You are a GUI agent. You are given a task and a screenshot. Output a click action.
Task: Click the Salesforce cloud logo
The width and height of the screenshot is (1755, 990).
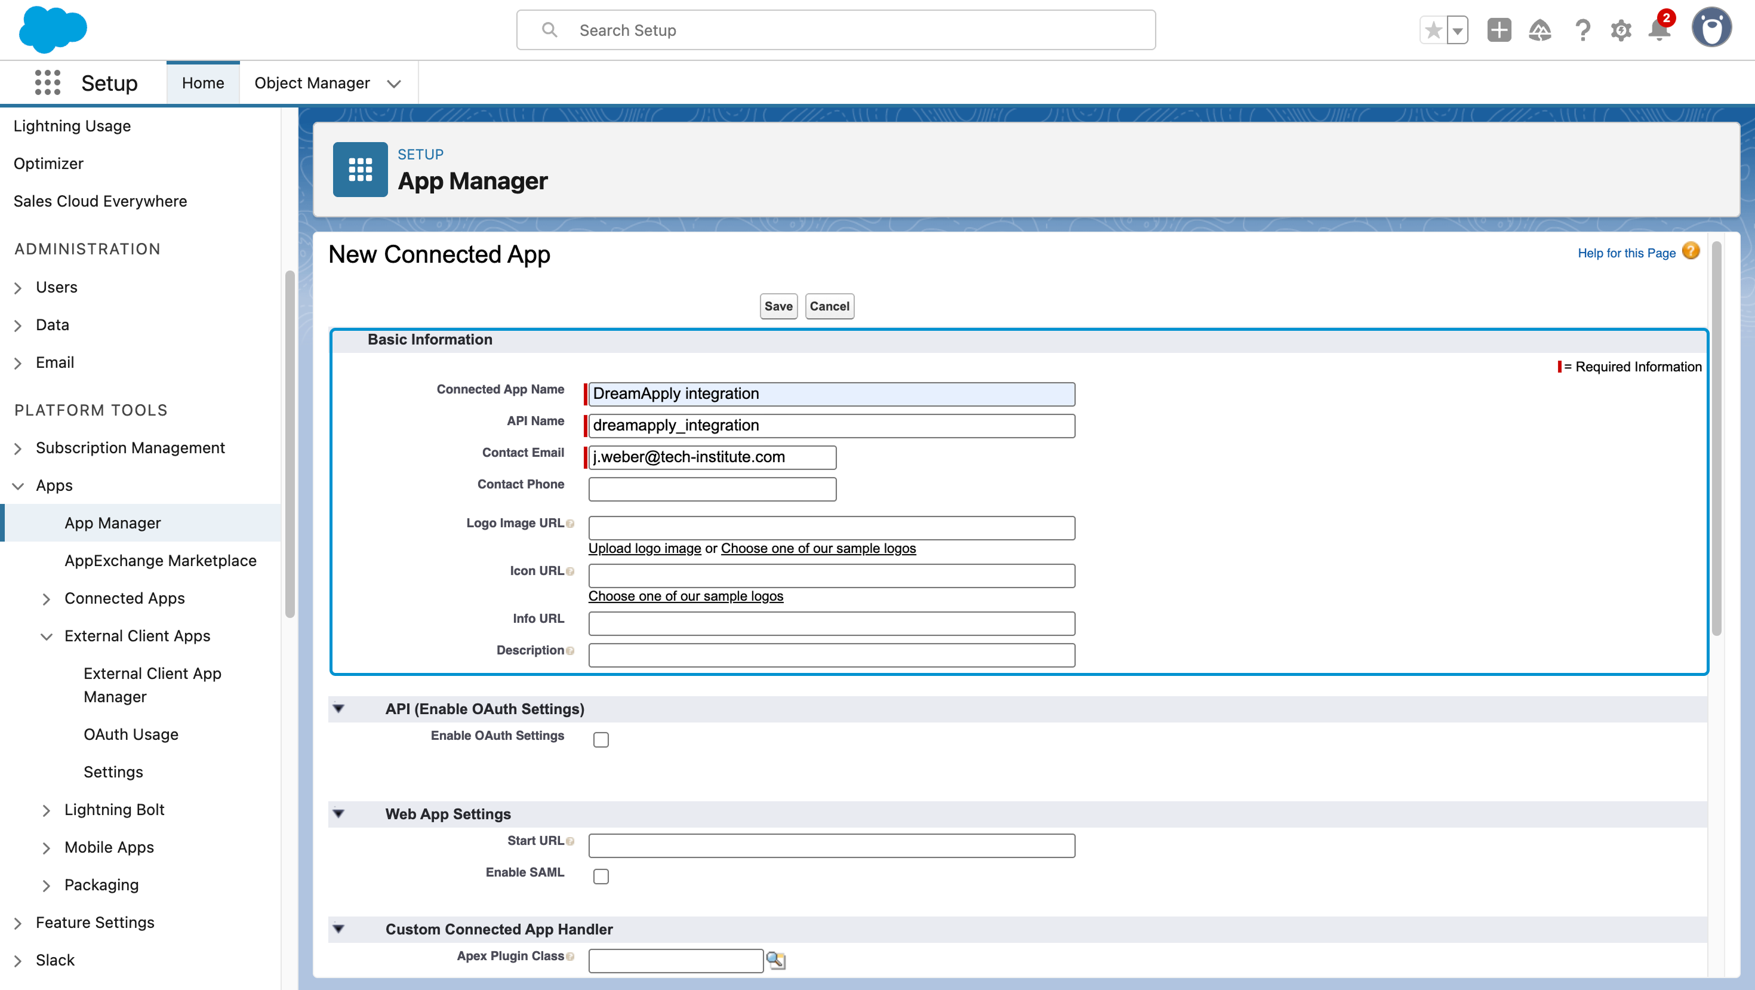(x=53, y=29)
